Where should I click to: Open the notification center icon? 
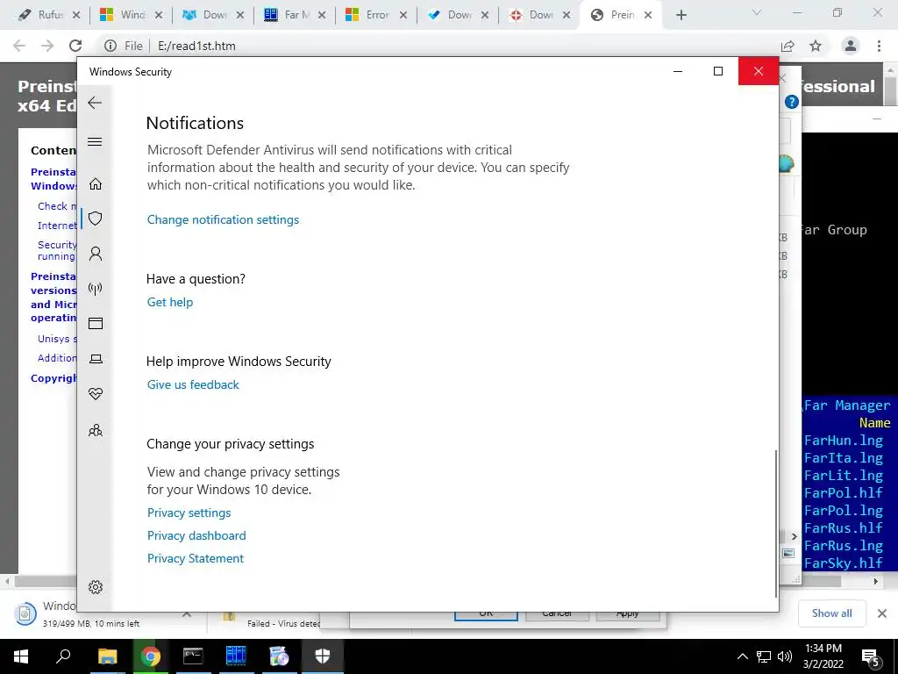pyautogui.click(x=870, y=656)
